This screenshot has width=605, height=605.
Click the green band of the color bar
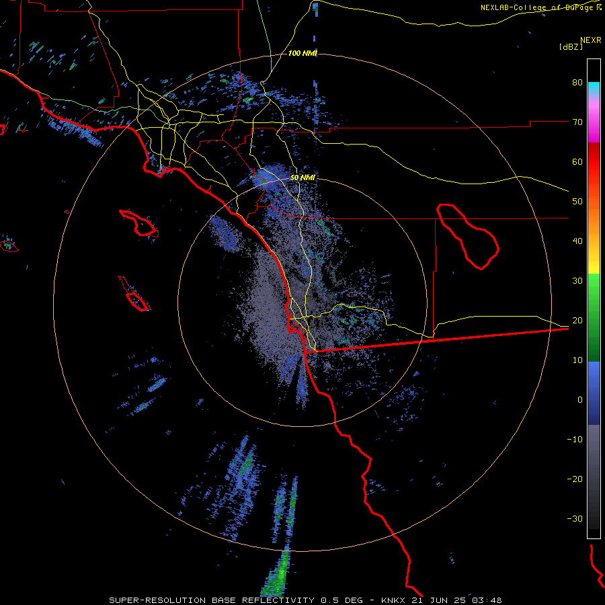point(594,317)
